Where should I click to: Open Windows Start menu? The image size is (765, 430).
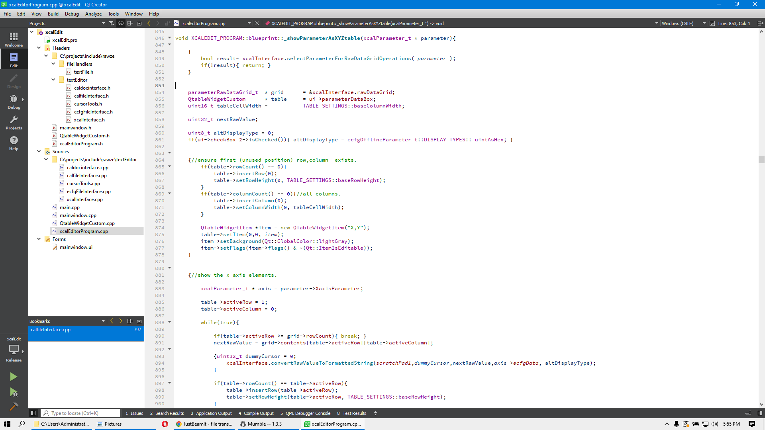[7, 424]
